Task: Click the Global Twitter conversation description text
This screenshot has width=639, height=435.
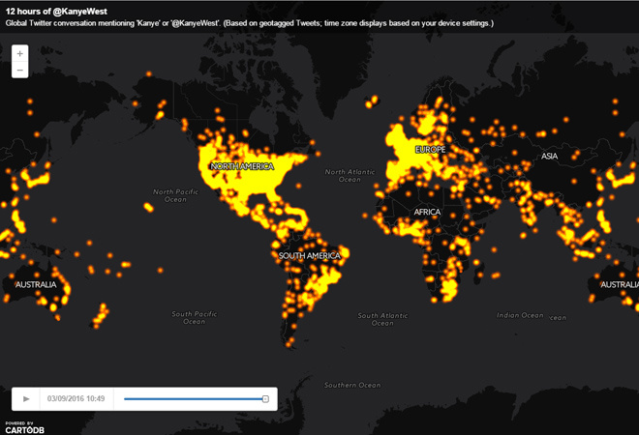Action: (x=250, y=23)
